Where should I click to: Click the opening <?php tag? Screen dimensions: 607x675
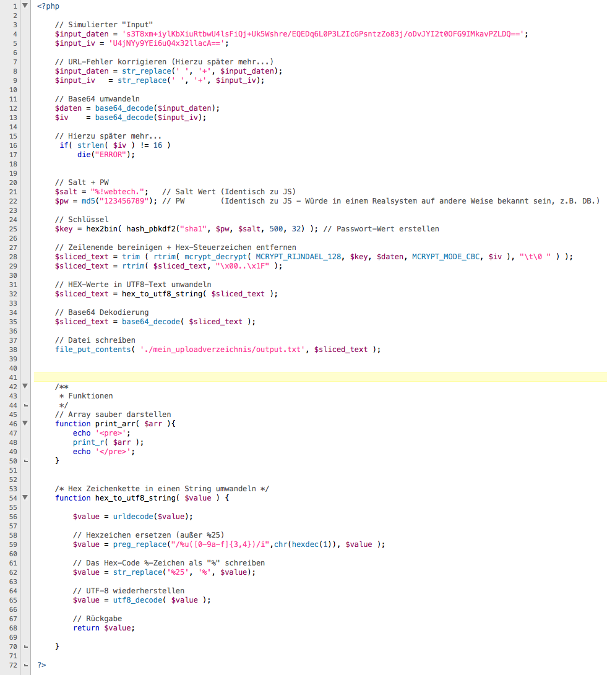tap(48, 6)
